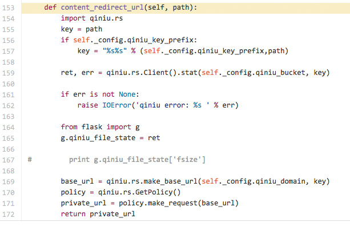
Task: Select line number 154 in the gutter
Action: (x=8, y=18)
